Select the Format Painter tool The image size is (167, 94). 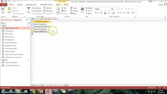tap(18, 14)
